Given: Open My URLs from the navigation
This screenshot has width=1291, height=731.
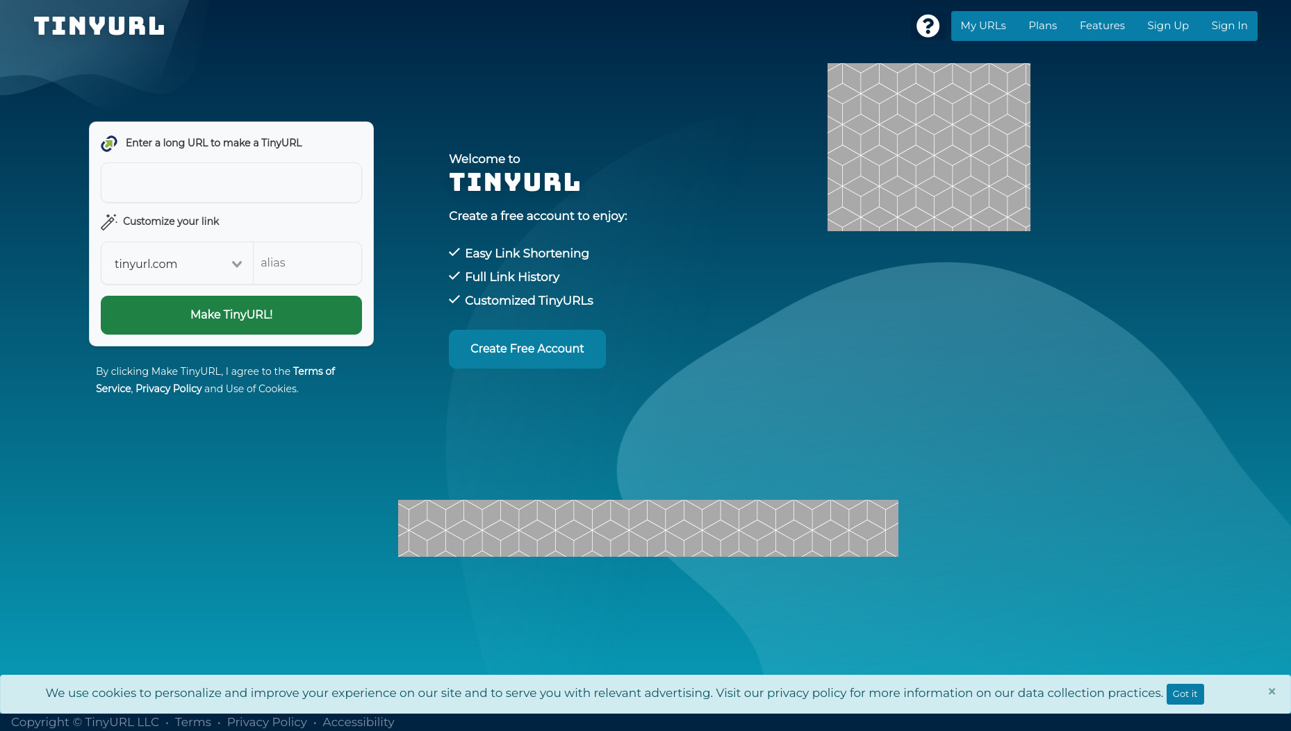Looking at the screenshot, I should pyautogui.click(x=983, y=26).
